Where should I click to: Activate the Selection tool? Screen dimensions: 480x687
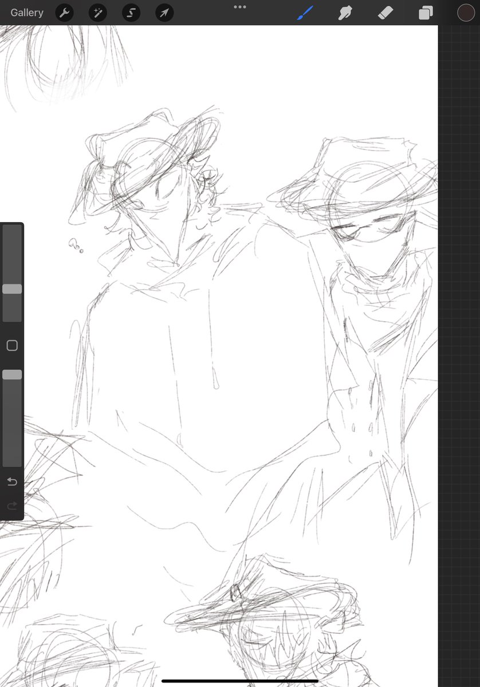pyautogui.click(x=131, y=13)
